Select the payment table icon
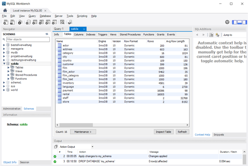Viewport: 248px width, 166px height. point(60,91)
